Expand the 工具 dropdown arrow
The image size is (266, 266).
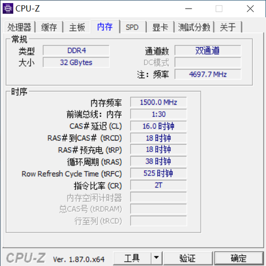[156, 257]
